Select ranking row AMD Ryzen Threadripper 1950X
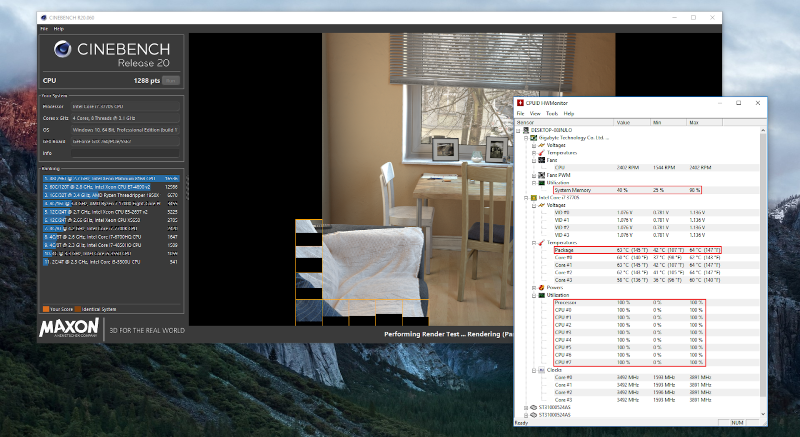The image size is (800, 437). tap(110, 195)
